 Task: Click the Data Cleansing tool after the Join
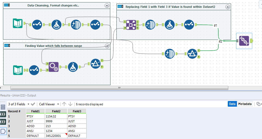pos(150,25)
